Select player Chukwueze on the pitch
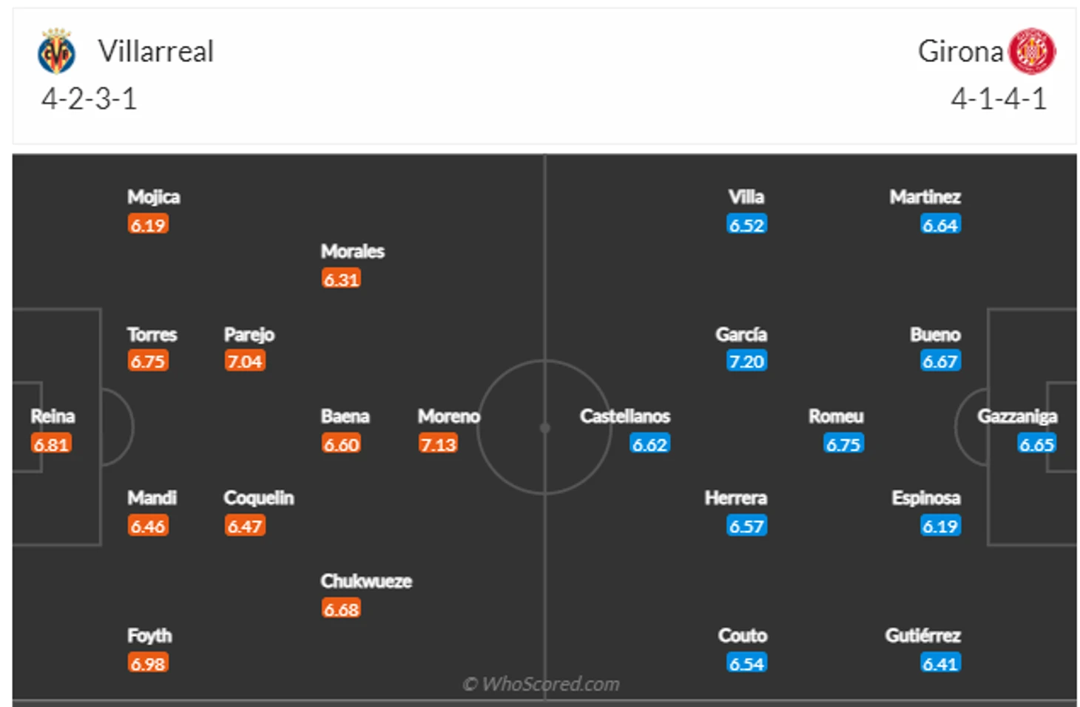 pyautogui.click(x=366, y=581)
